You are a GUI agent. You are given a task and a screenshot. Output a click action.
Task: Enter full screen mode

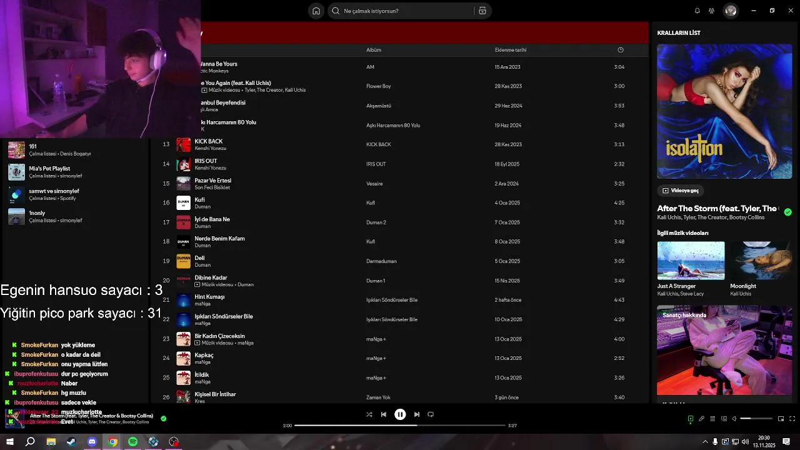click(x=792, y=419)
